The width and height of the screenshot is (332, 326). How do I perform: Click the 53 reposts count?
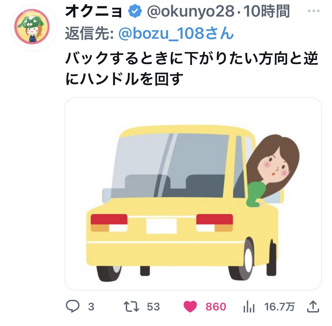click(x=153, y=307)
